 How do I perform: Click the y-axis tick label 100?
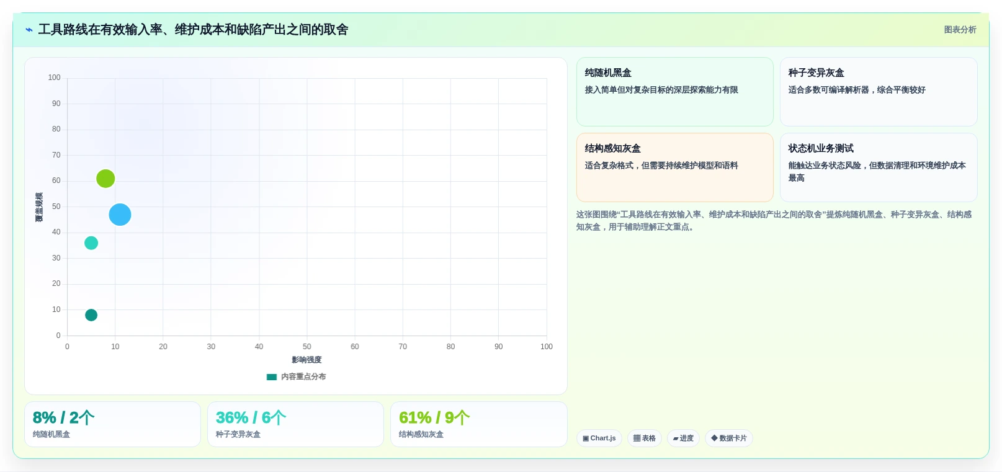point(55,78)
